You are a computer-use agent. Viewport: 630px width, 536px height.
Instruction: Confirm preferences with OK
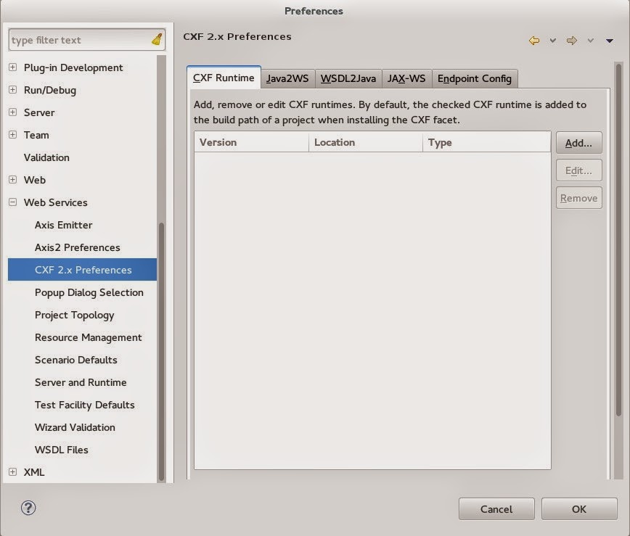click(579, 509)
